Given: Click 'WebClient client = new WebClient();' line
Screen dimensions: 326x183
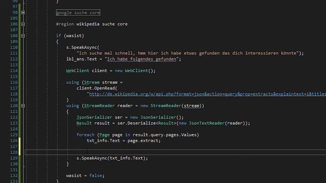Looking at the screenshot, I should tap(111, 71).
